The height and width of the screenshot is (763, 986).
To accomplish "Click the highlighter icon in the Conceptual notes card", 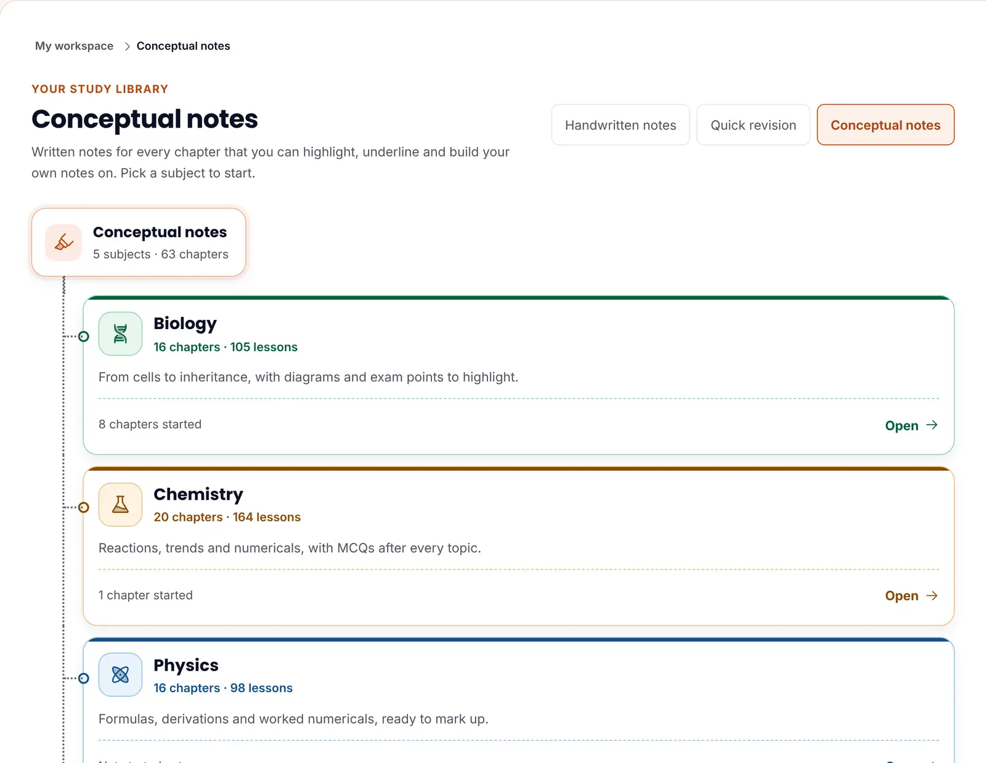I will [x=63, y=243].
